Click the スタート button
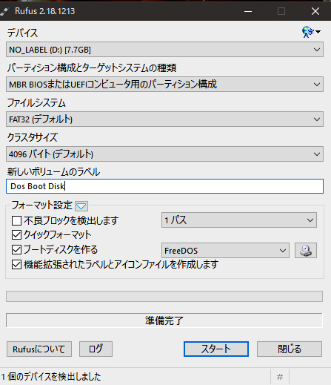This screenshot has height=385, width=331. [x=216, y=349]
